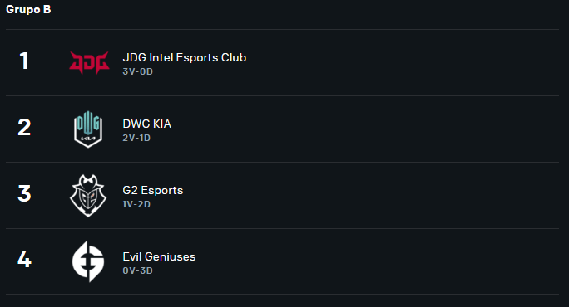
Task: Click the 0V-3D record text
Action: (x=137, y=270)
